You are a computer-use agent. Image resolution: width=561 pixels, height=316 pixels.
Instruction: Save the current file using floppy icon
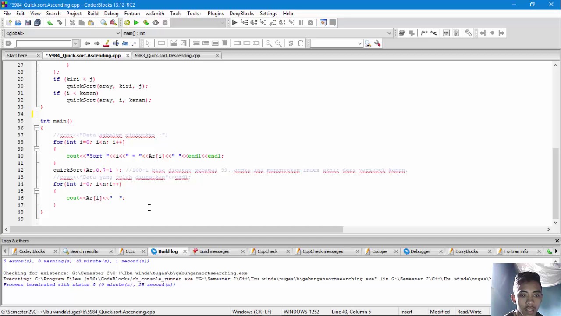click(28, 22)
